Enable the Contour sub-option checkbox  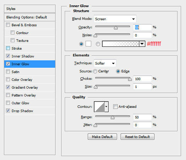point(12,33)
